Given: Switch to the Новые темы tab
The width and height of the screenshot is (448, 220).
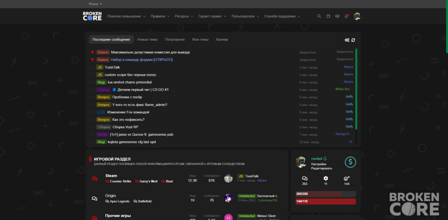Looking at the screenshot, I should tap(147, 39).
